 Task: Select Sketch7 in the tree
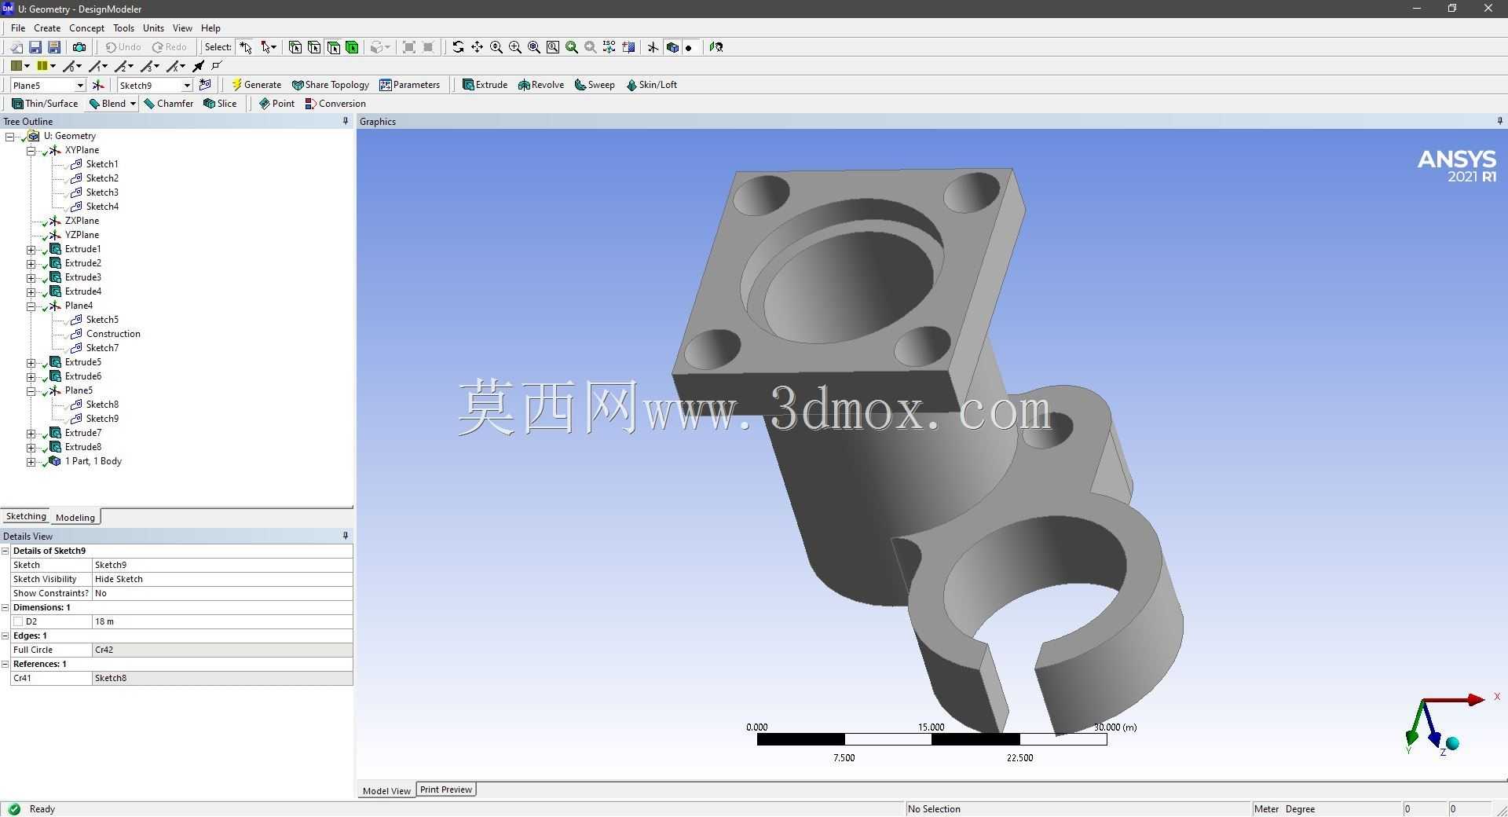[102, 348]
